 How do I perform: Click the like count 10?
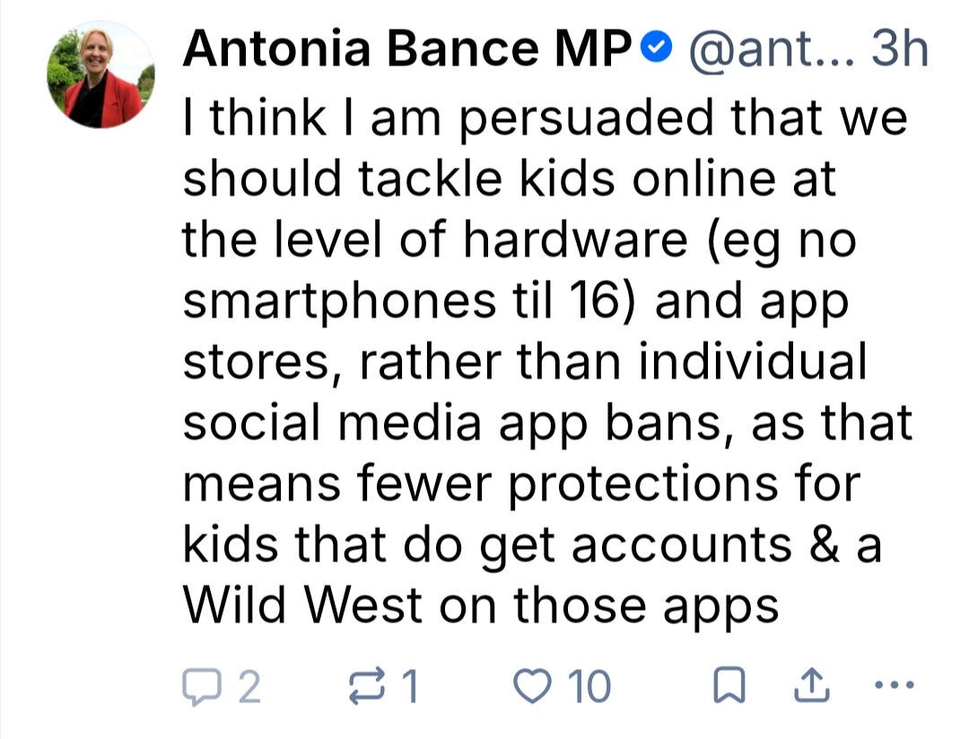point(590,688)
